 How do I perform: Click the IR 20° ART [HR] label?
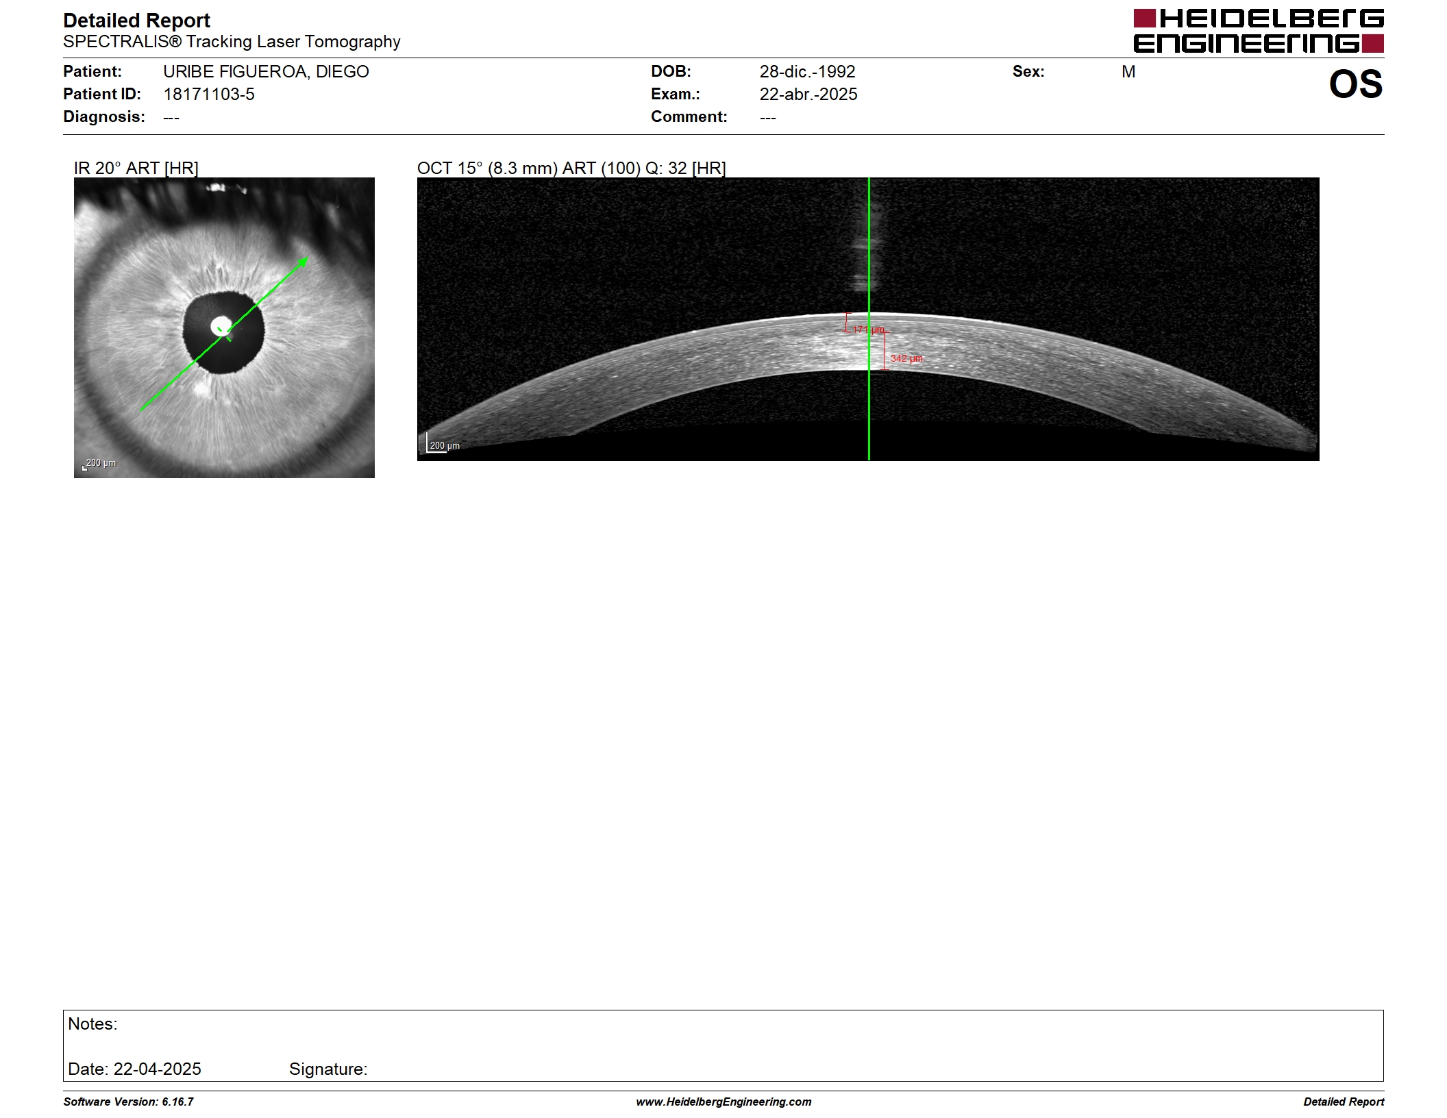pos(136,168)
